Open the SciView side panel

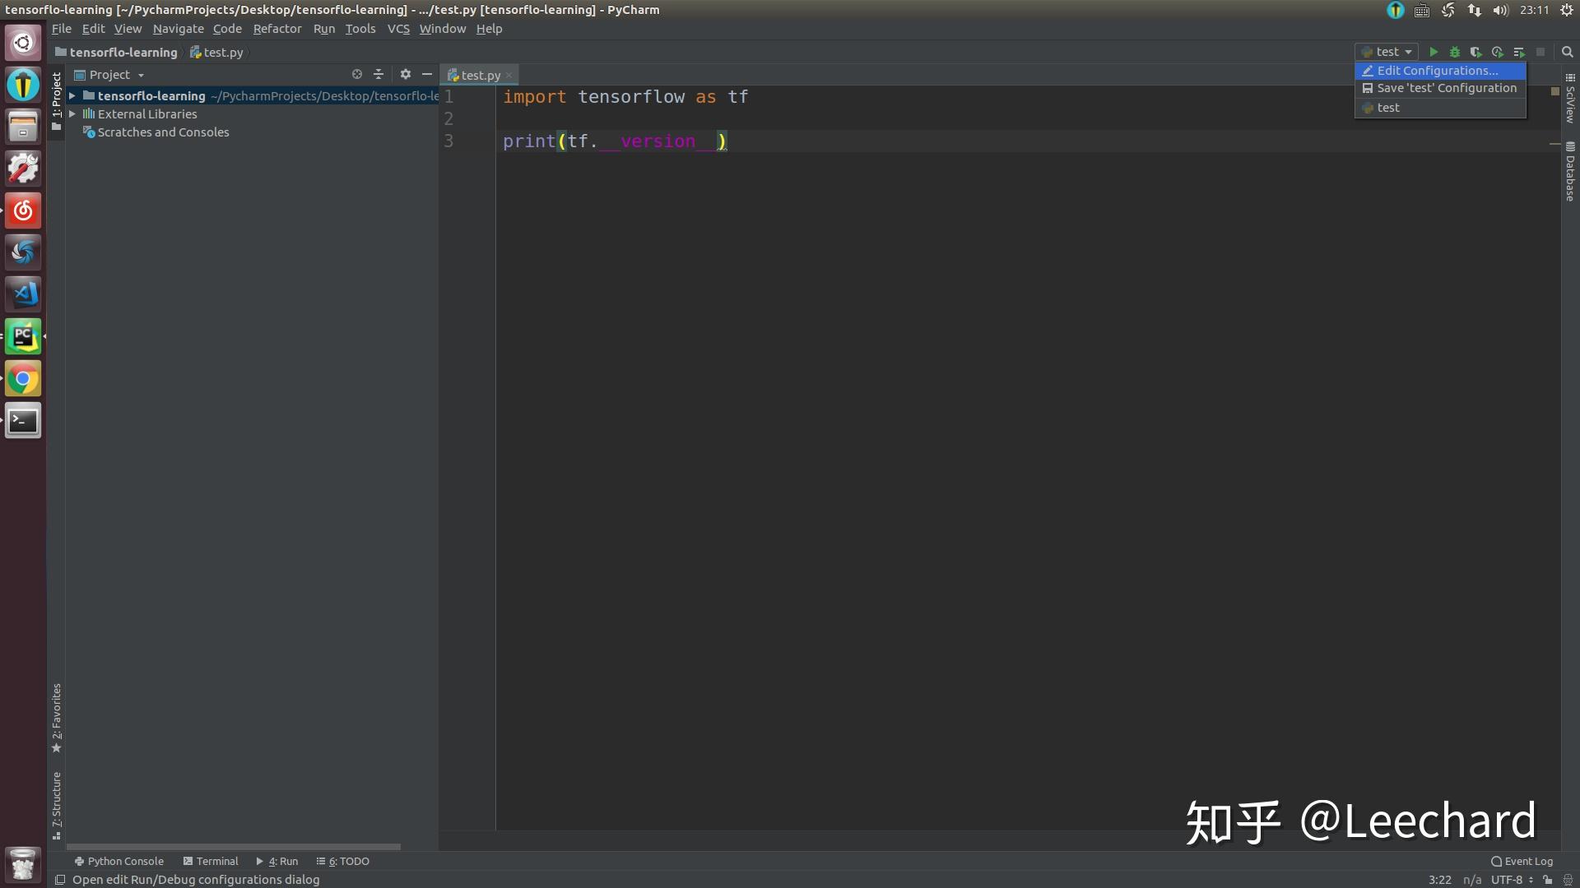click(1570, 99)
